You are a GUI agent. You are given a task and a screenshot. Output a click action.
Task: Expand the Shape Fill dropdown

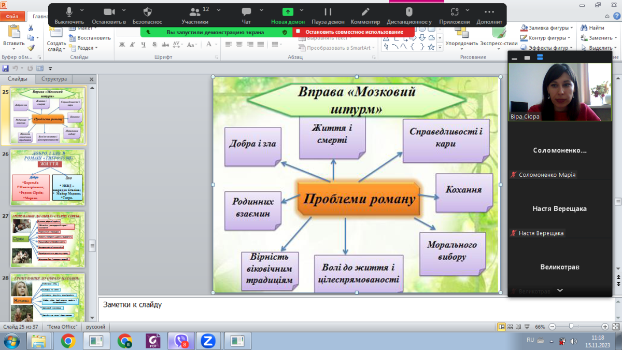coord(571,28)
